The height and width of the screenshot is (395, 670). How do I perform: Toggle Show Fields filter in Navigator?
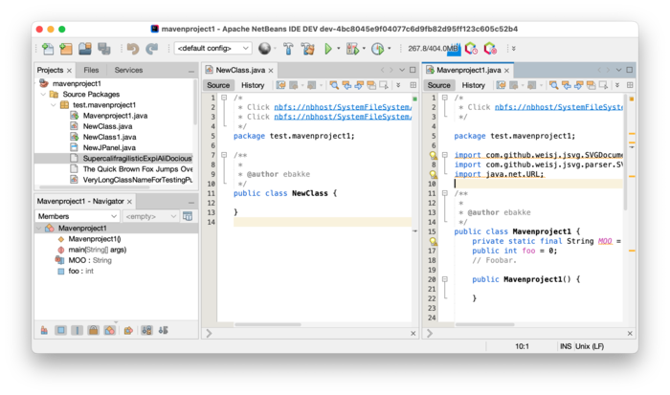tap(61, 330)
